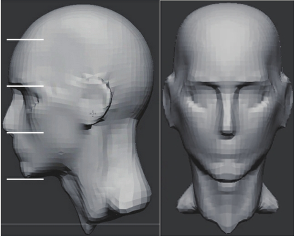This screenshot has width=294, height=236.
Task: Click the crosshair pivot marker near the earlobe
Action: coord(93,113)
